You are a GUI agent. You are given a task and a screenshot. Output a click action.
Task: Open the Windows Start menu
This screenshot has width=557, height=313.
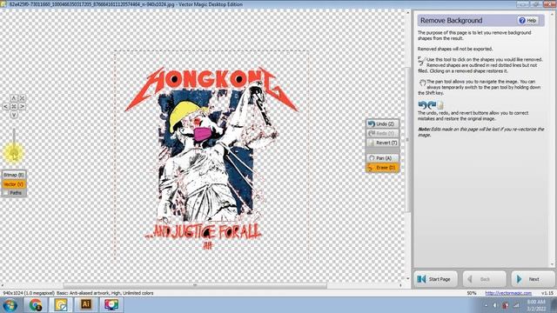pos(10,305)
